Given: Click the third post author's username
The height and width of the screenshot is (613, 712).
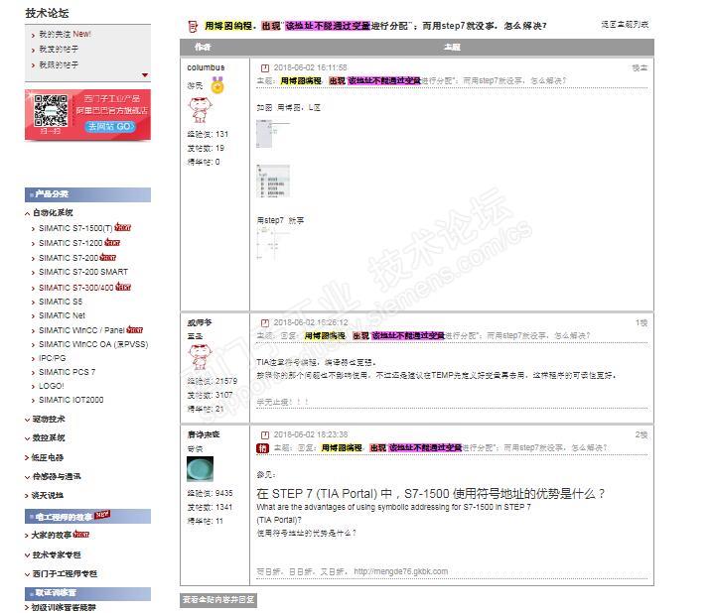Looking at the screenshot, I should click(x=204, y=434).
